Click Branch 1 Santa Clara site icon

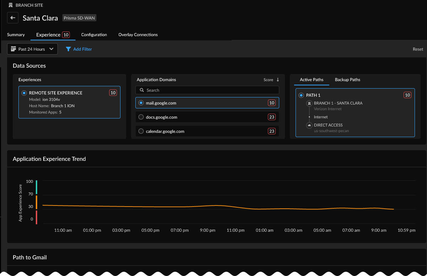point(309,103)
